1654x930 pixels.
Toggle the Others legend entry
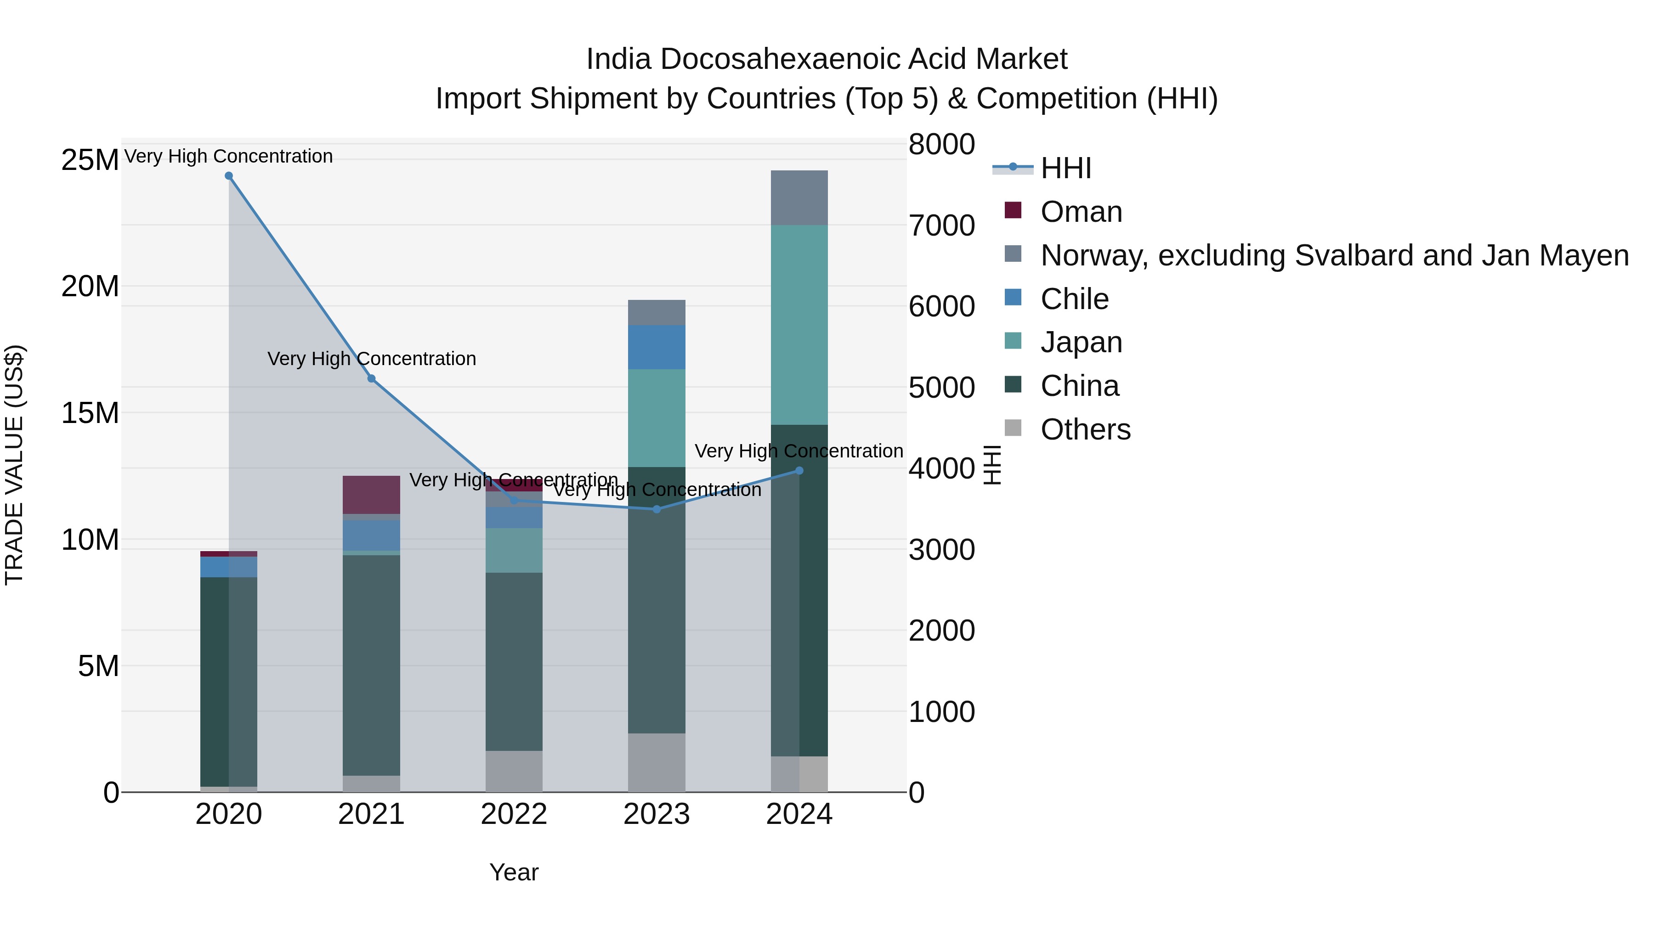1067,429
